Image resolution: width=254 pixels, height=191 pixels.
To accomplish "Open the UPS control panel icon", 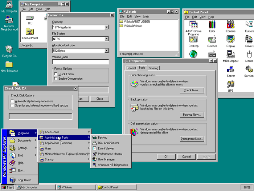I will click(230, 84).
